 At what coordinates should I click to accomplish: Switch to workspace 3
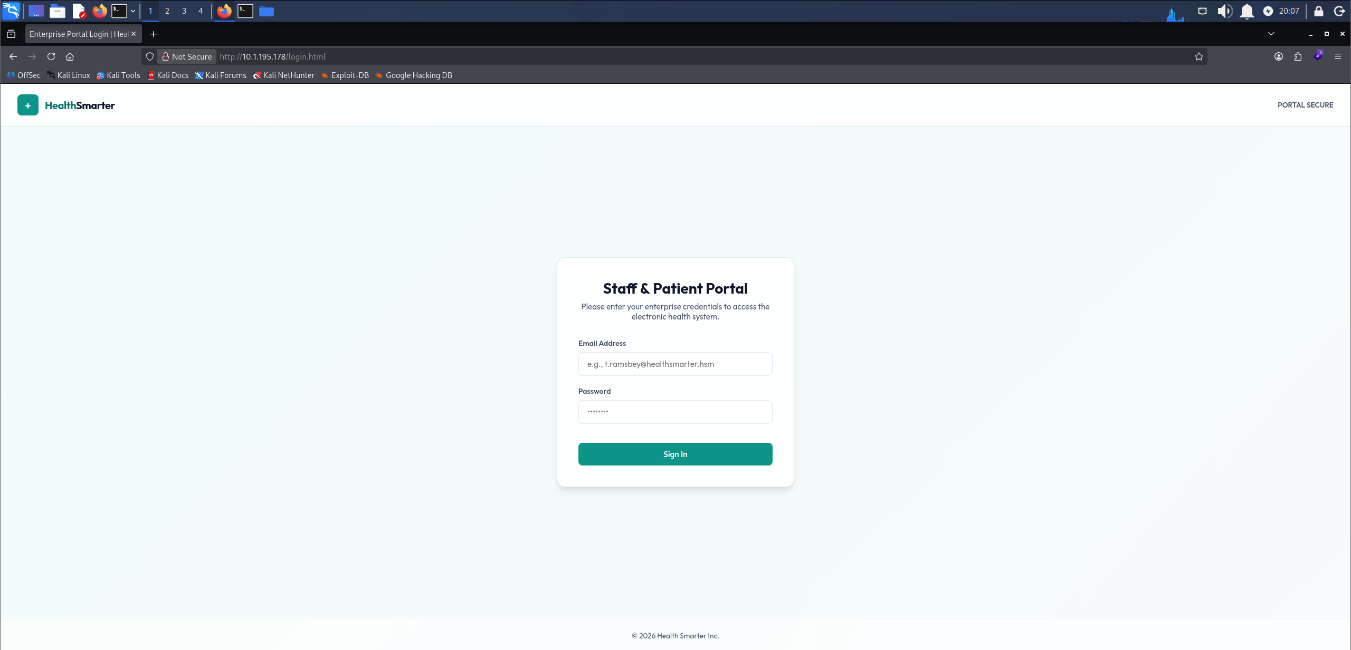(x=184, y=11)
